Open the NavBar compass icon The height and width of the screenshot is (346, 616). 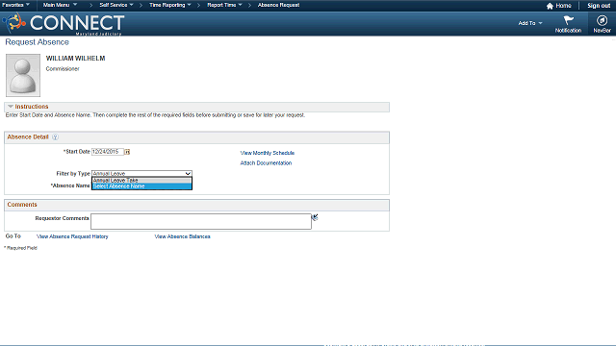(602, 20)
